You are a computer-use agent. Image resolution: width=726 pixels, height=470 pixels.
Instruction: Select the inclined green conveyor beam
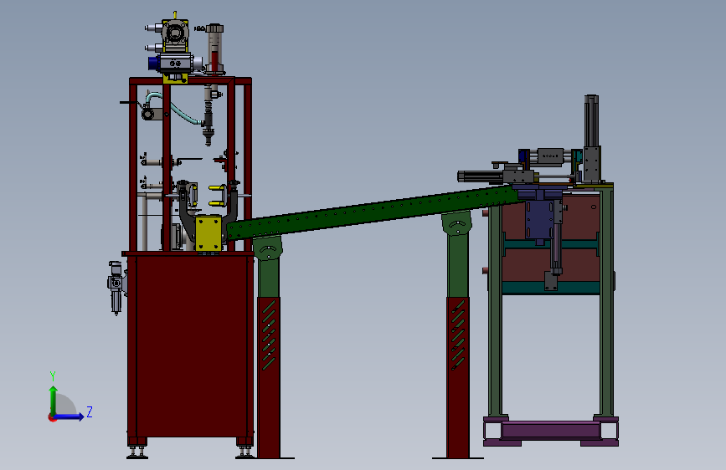tap(375, 212)
